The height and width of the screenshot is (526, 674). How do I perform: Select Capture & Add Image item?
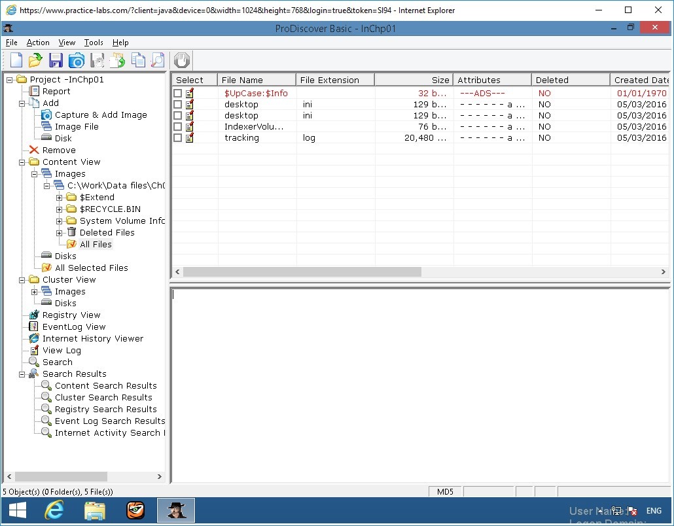(101, 114)
